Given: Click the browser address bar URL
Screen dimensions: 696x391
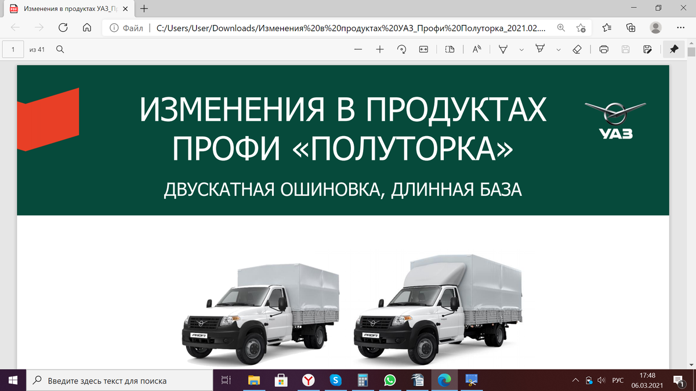Looking at the screenshot, I should [352, 27].
